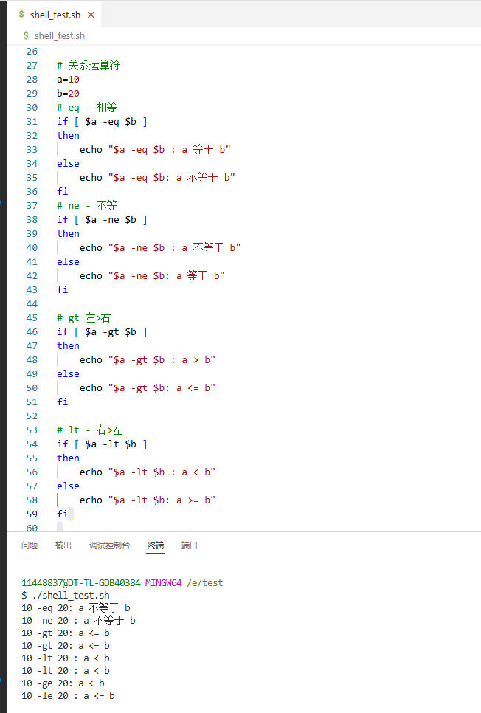Open the 端口 panel tab

coord(189,545)
